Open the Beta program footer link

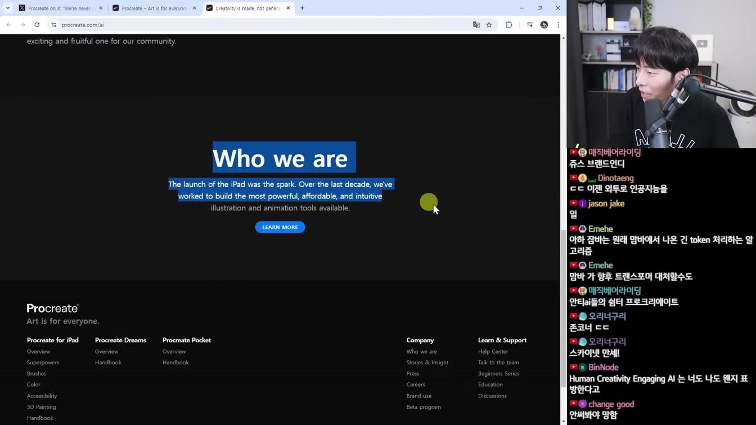click(x=424, y=407)
